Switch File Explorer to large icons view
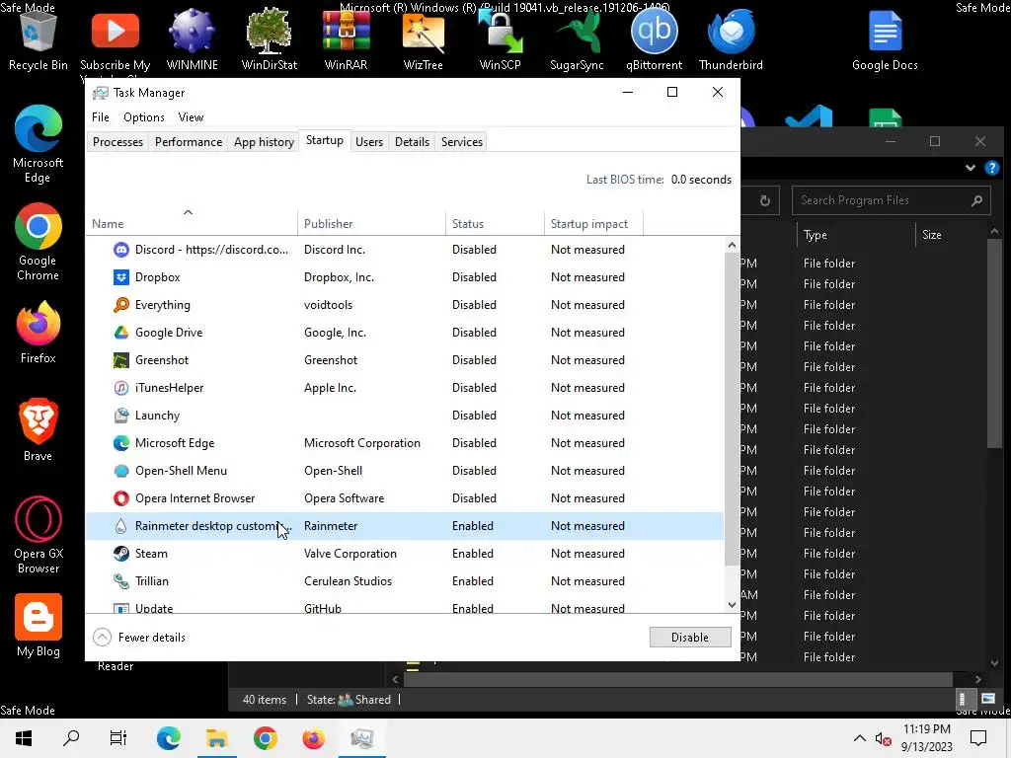The width and height of the screenshot is (1011, 758). point(987,699)
